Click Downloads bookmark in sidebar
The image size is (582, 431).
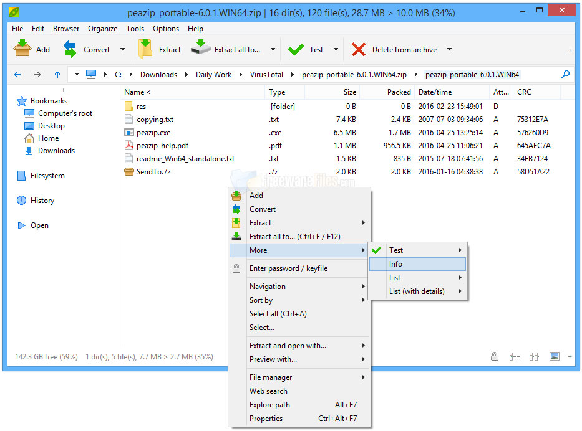56,151
